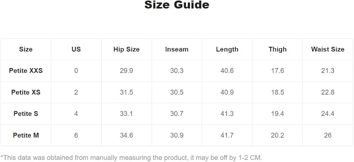This screenshot has width=354, height=162.
Task: Select the Size column header
Action: 26,49
